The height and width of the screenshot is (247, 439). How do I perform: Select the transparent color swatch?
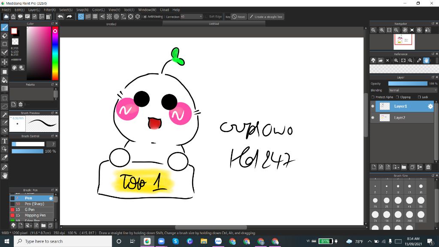pyautogui.click(x=15, y=42)
